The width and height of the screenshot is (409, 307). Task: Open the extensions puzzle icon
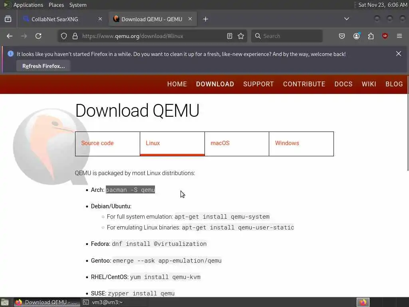click(x=371, y=36)
